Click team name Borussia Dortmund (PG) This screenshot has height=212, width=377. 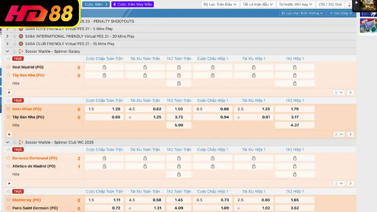coord(35,158)
